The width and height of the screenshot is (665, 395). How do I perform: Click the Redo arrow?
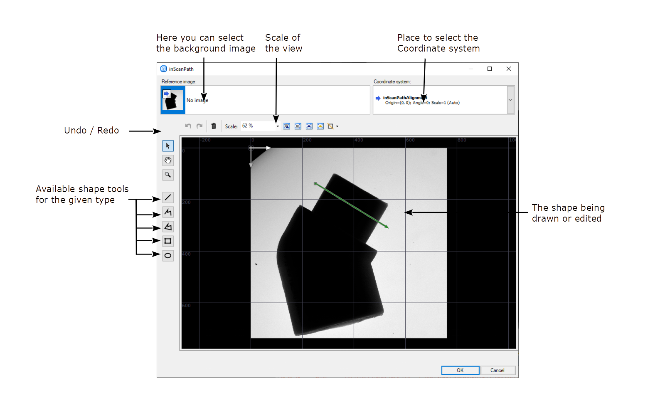tap(199, 126)
